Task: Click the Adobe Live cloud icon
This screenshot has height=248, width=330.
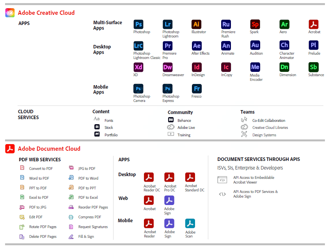Action: click(171, 127)
